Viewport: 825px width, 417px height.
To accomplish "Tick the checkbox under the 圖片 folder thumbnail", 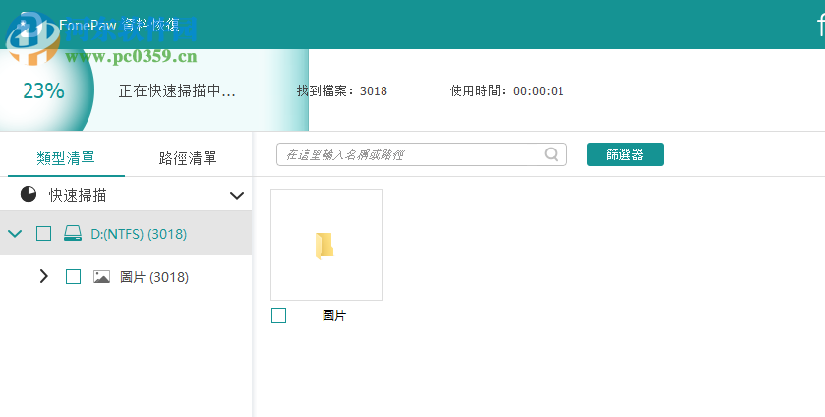I will [x=279, y=316].
